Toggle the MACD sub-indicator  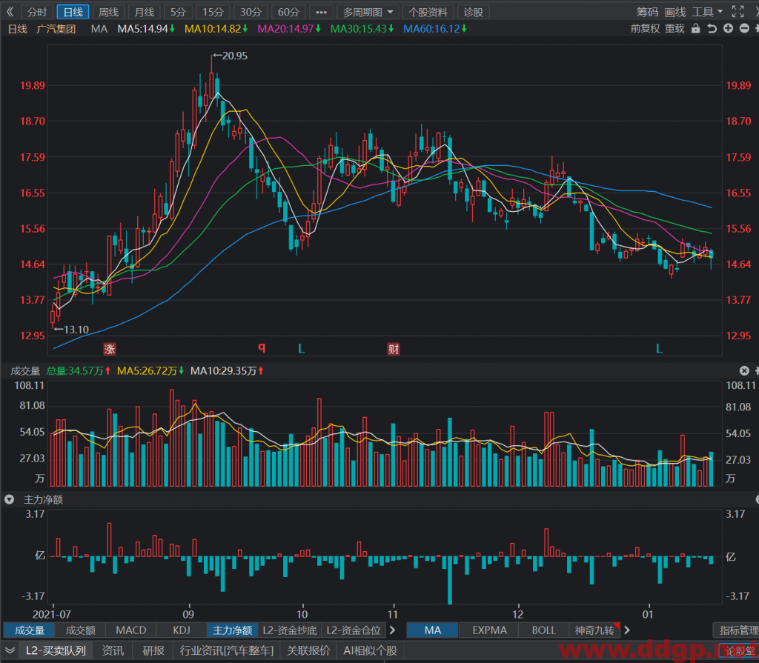point(131,630)
